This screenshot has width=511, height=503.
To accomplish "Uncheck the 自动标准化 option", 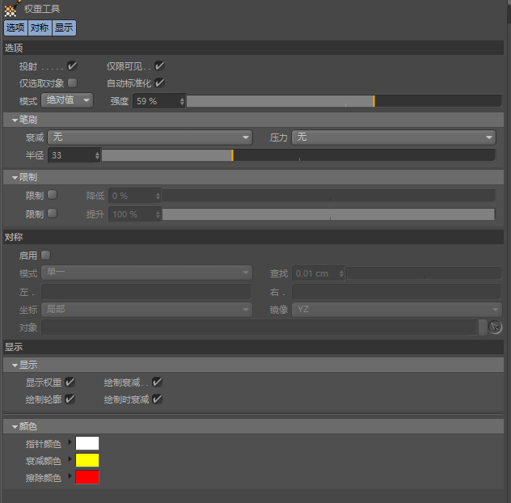I will click(159, 82).
